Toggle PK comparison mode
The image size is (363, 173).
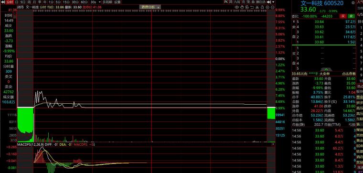pyautogui.click(x=226, y=2)
